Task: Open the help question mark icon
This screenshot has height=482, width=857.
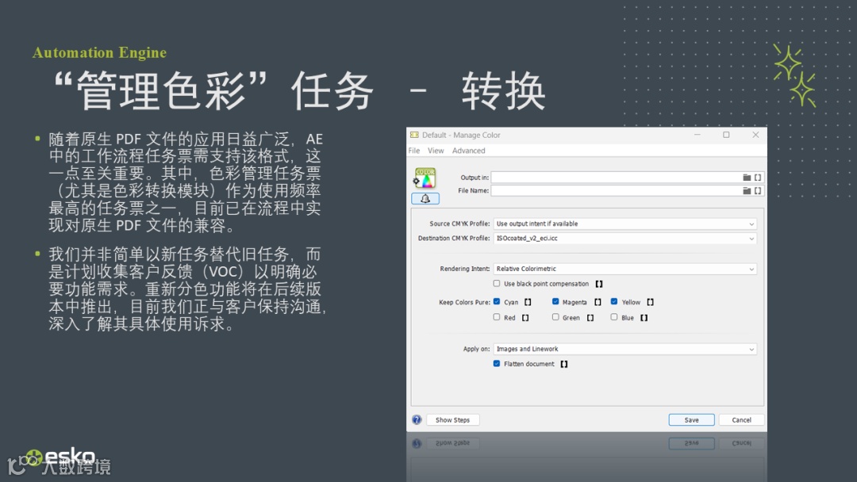Action: 417,420
